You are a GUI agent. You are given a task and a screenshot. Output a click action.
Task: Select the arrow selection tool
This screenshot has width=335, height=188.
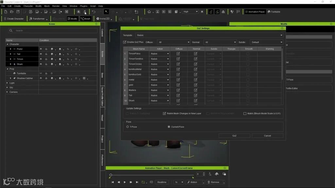click(106, 12)
